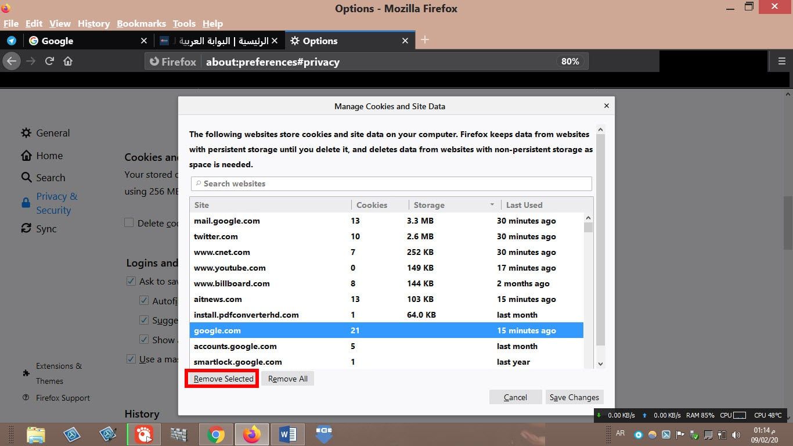Open File Explorer from the taskbar

point(35,434)
